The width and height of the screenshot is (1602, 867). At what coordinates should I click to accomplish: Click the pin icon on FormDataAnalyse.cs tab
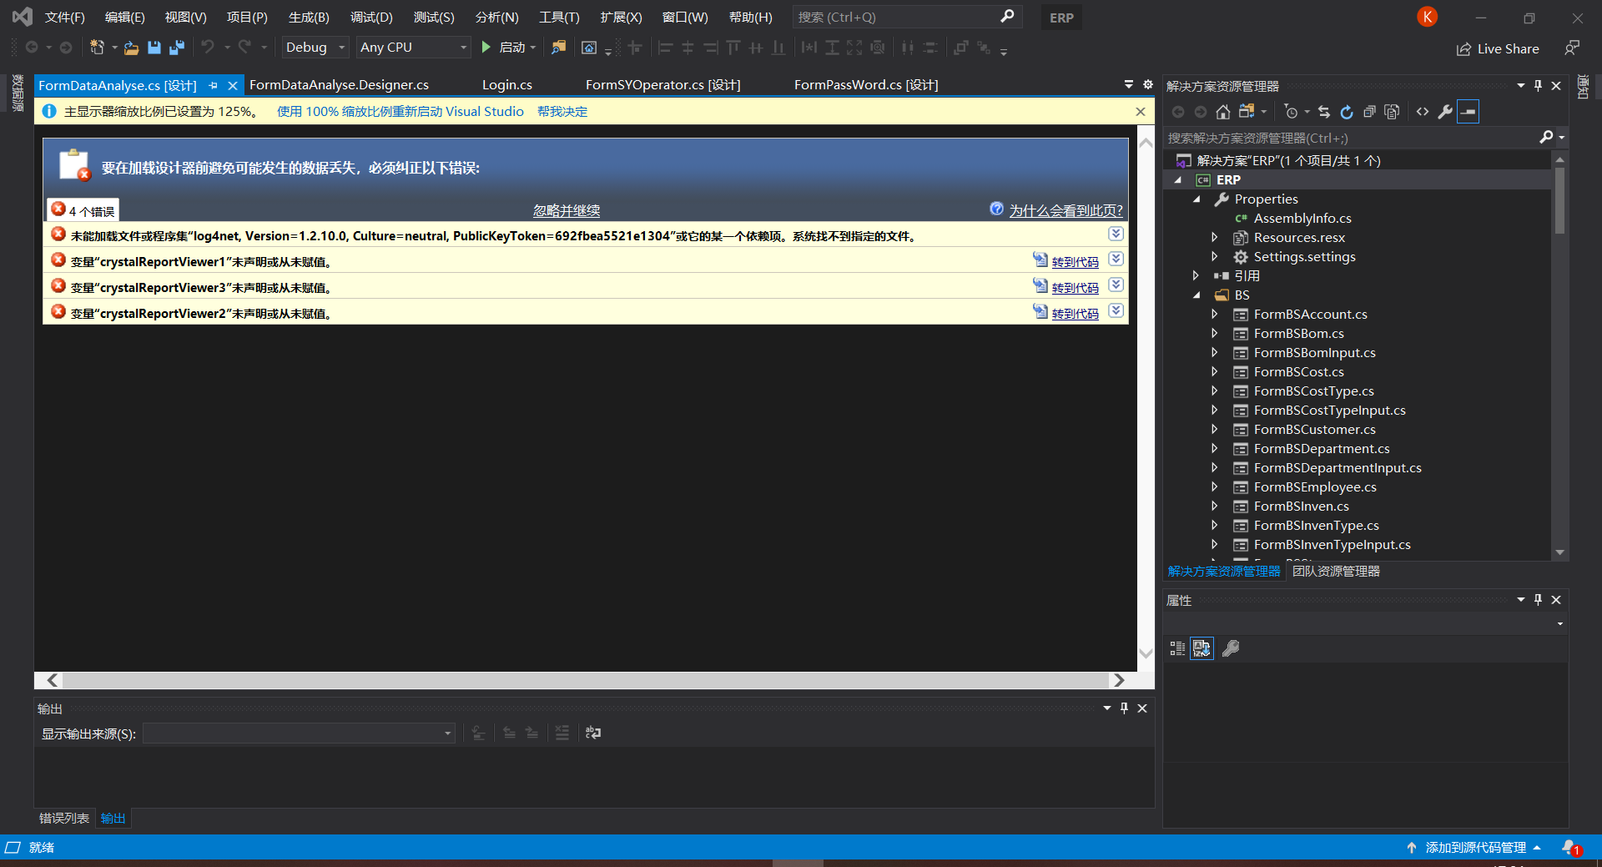click(x=213, y=85)
